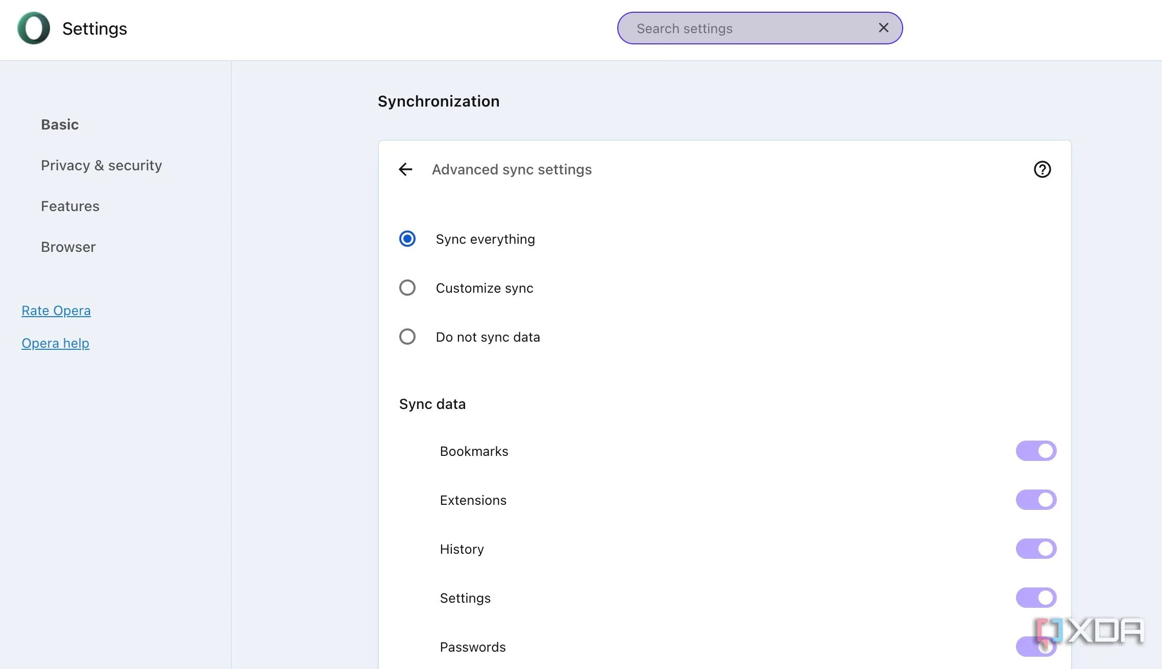Choose the Customize sync option
1162x669 pixels.
pos(407,288)
